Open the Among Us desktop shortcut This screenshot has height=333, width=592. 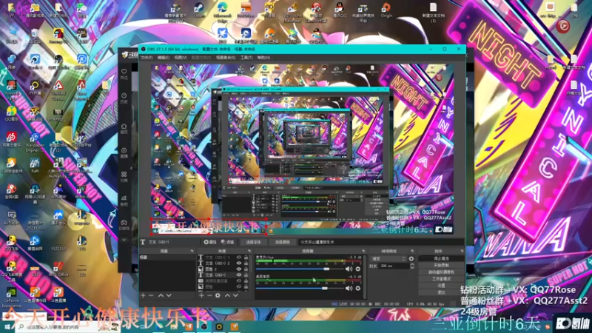click(x=58, y=36)
